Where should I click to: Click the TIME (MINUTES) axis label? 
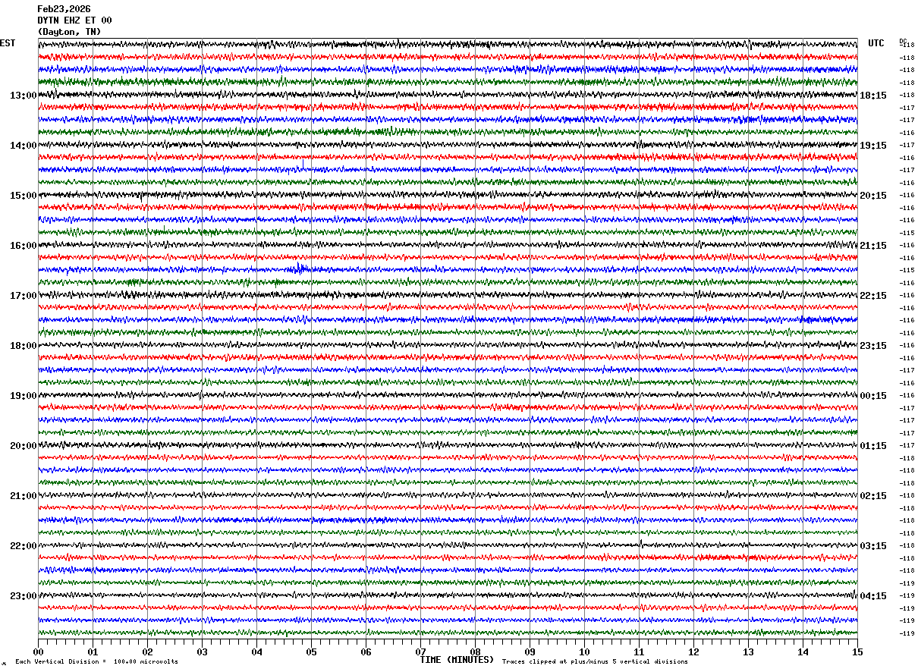pyautogui.click(x=457, y=660)
